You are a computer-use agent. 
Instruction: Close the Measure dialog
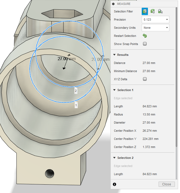tap(166, 184)
